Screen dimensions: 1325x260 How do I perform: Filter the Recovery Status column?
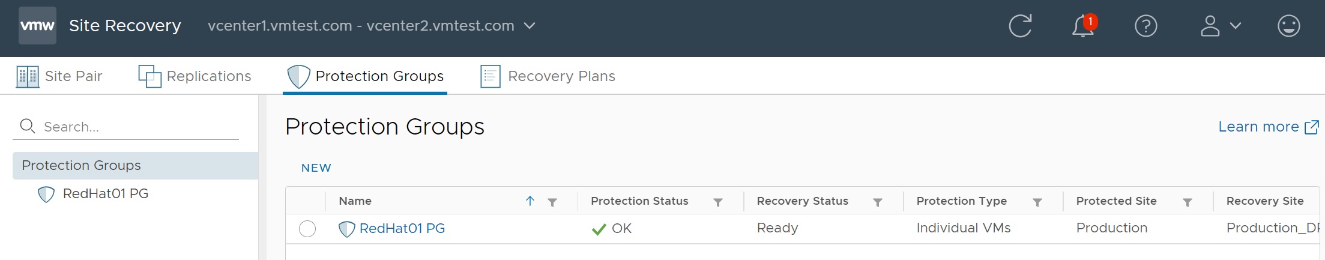coord(877,202)
